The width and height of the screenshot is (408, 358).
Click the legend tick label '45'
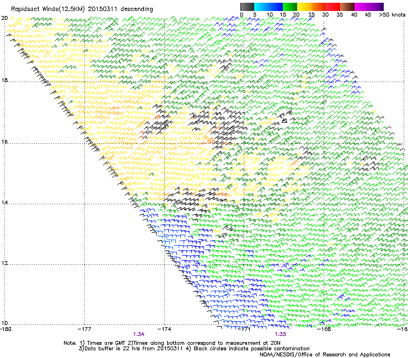[368, 15]
